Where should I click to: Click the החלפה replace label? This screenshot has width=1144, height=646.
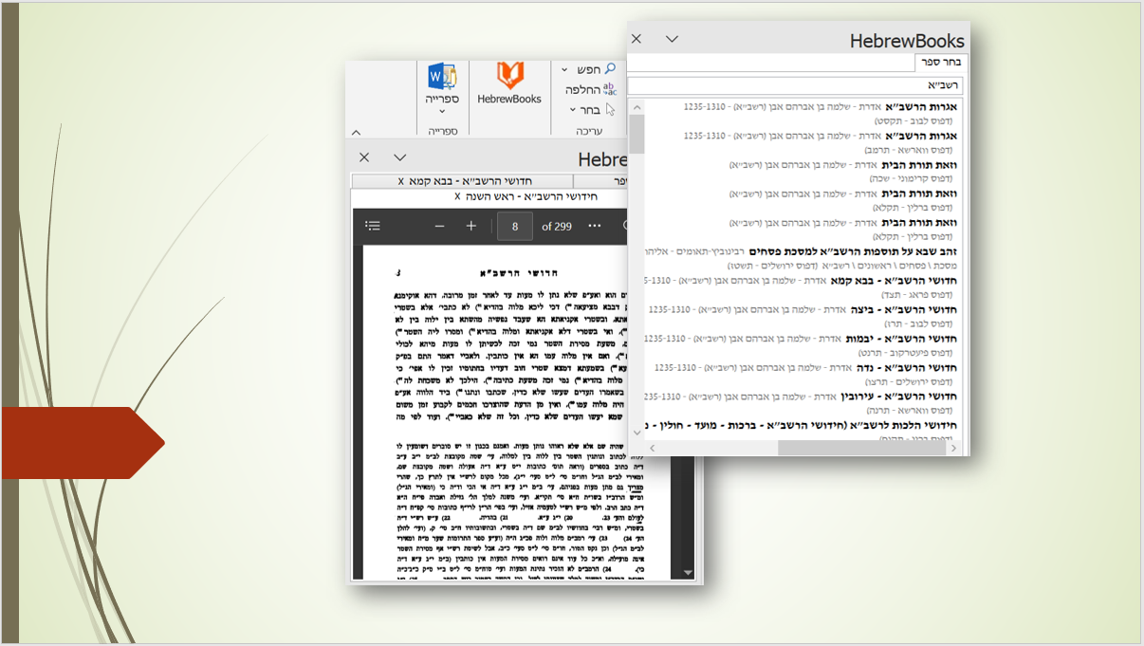(582, 89)
